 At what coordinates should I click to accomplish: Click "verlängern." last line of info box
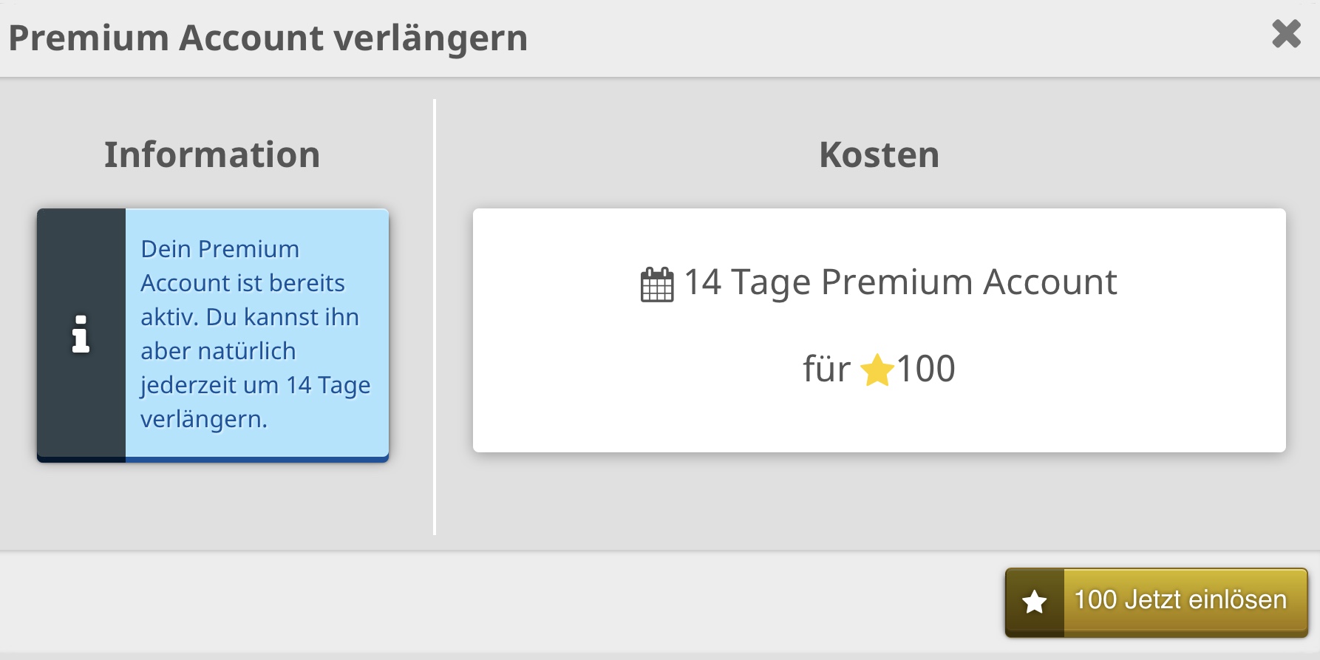203,419
